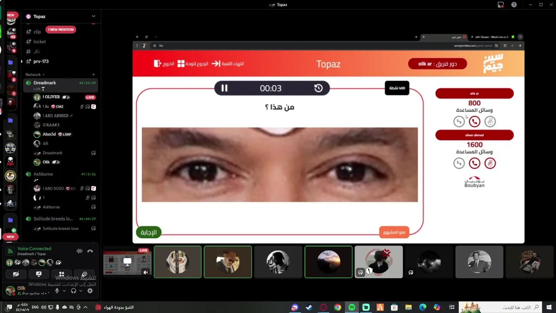
Task: Jump to 1 NEW MENTION badge
Action: (x=61, y=30)
